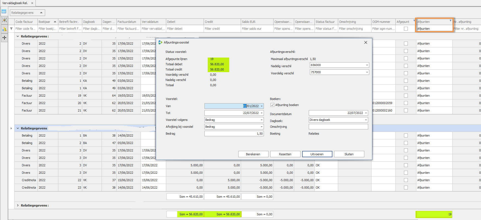Click the funnel icon in the filter row
The width and height of the screenshot is (481, 220).
coord(11,29)
